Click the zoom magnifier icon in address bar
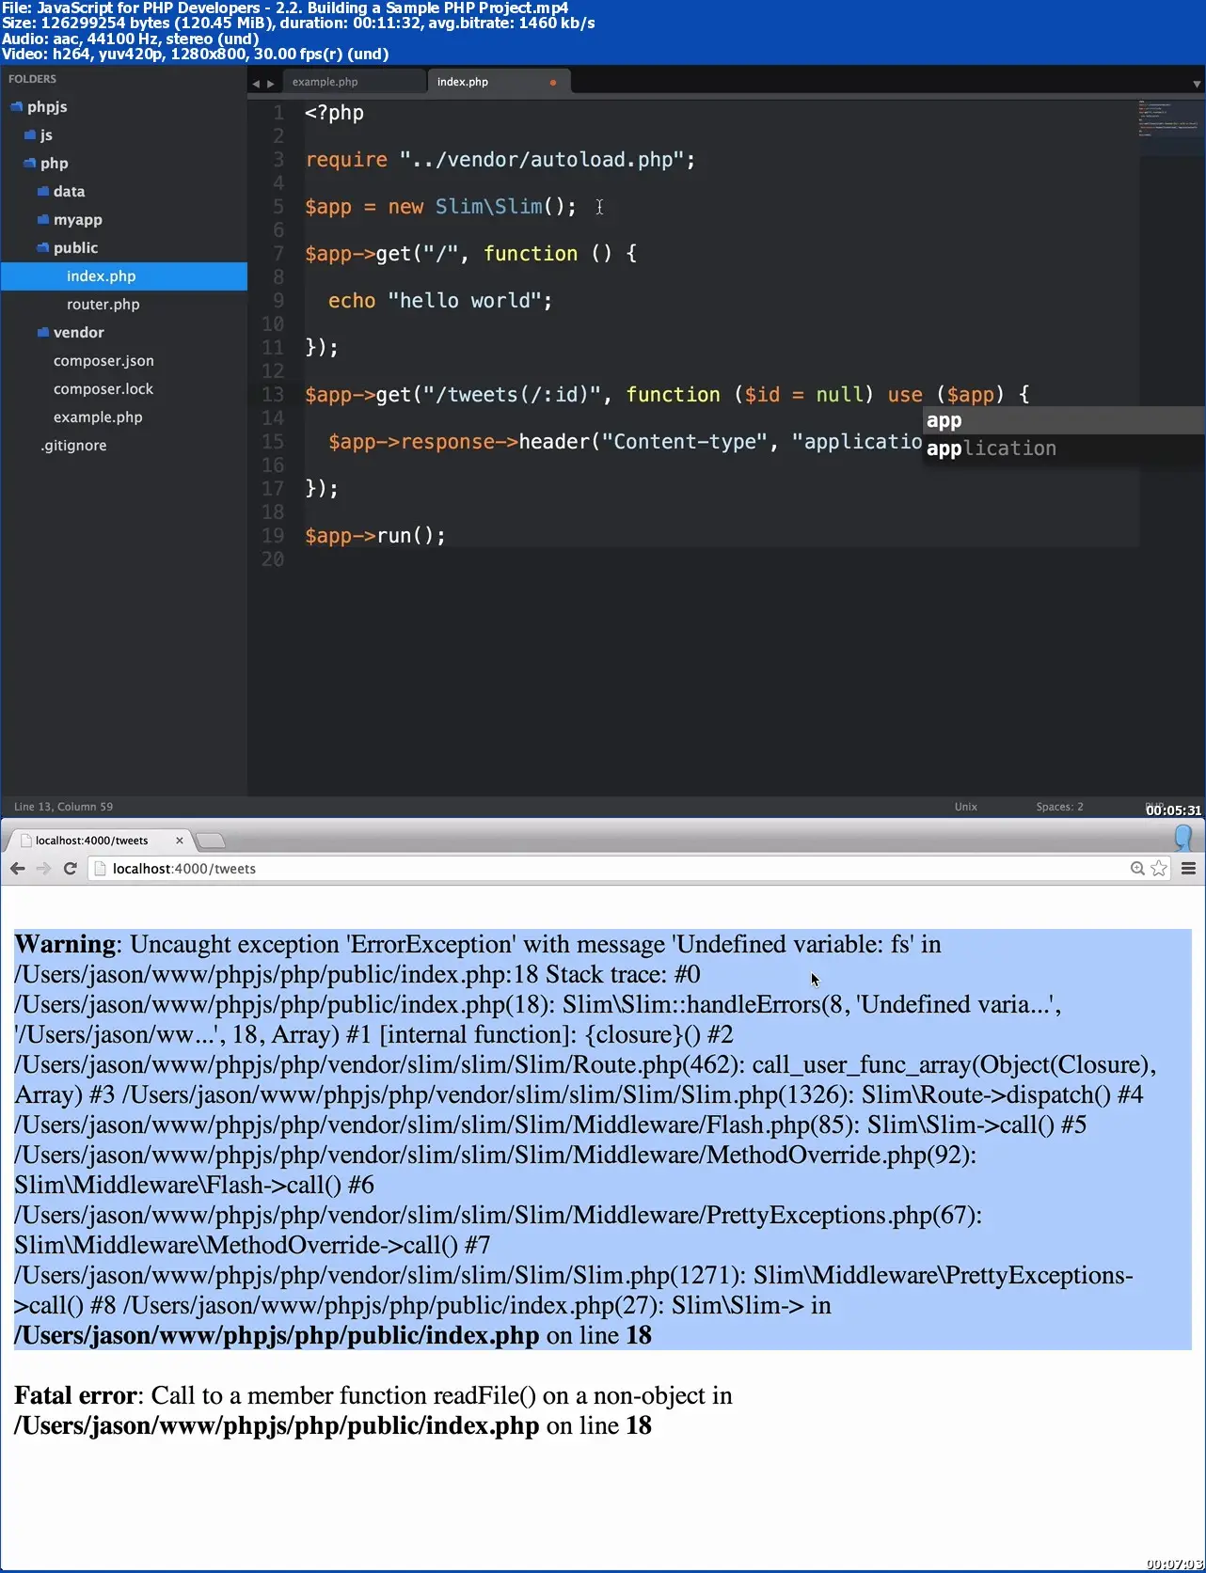Viewport: 1206px width, 1573px height. (1137, 869)
